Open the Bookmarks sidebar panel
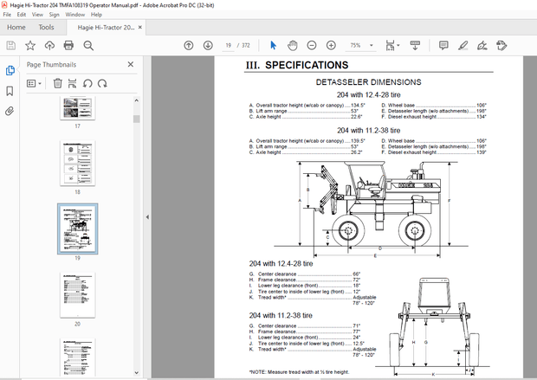Image resolution: width=537 pixels, height=380 pixels. 10,91
